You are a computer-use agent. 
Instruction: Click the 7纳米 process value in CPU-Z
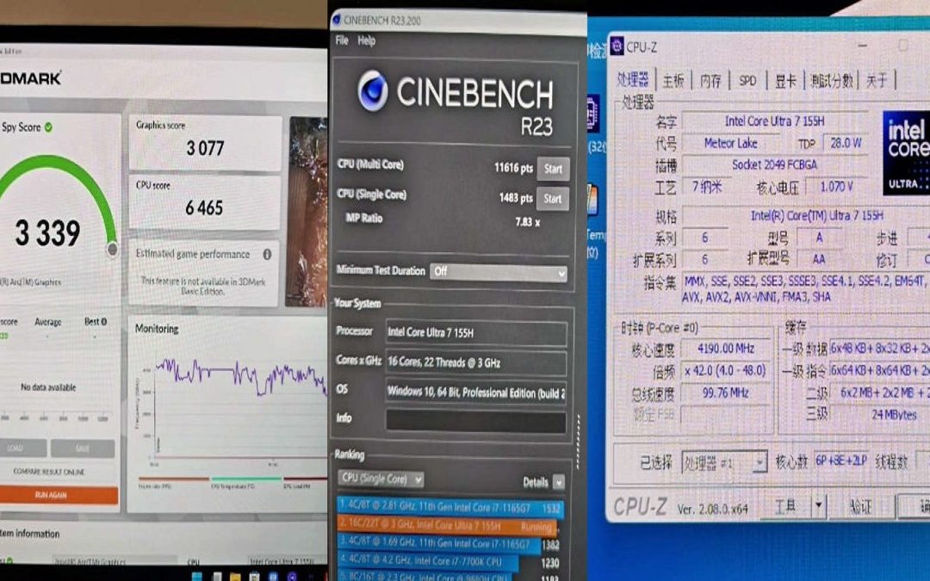click(706, 188)
